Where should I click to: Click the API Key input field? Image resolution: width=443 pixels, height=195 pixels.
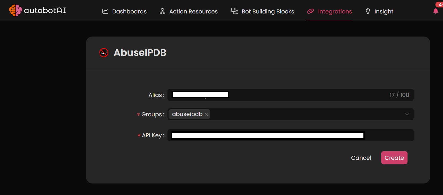[290, 135]
